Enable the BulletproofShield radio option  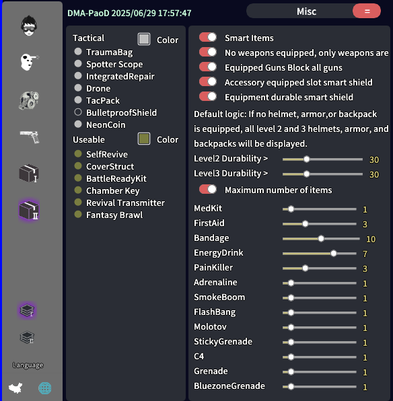(78, 112)
